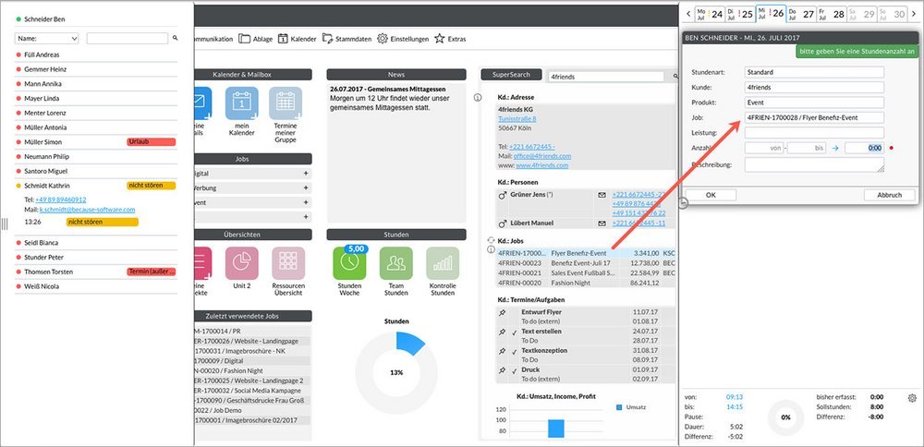Click Urlaub status badge
Screen dimensions: 924x447
tap(152, 142)
